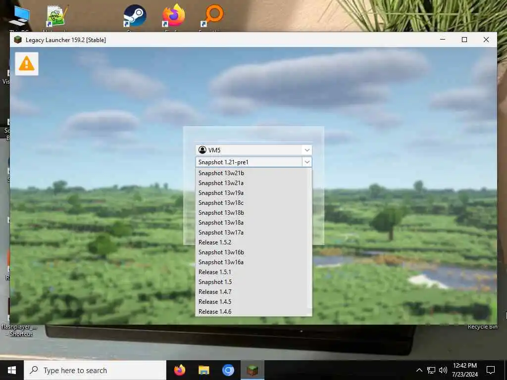Select Snapshot 13w21b from the list
507x380 pixels.
(x=252, y=173)
